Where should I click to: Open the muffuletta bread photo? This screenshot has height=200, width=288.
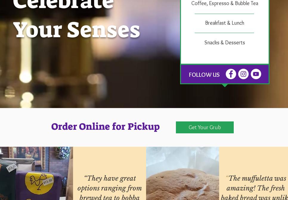click(182, 173)
